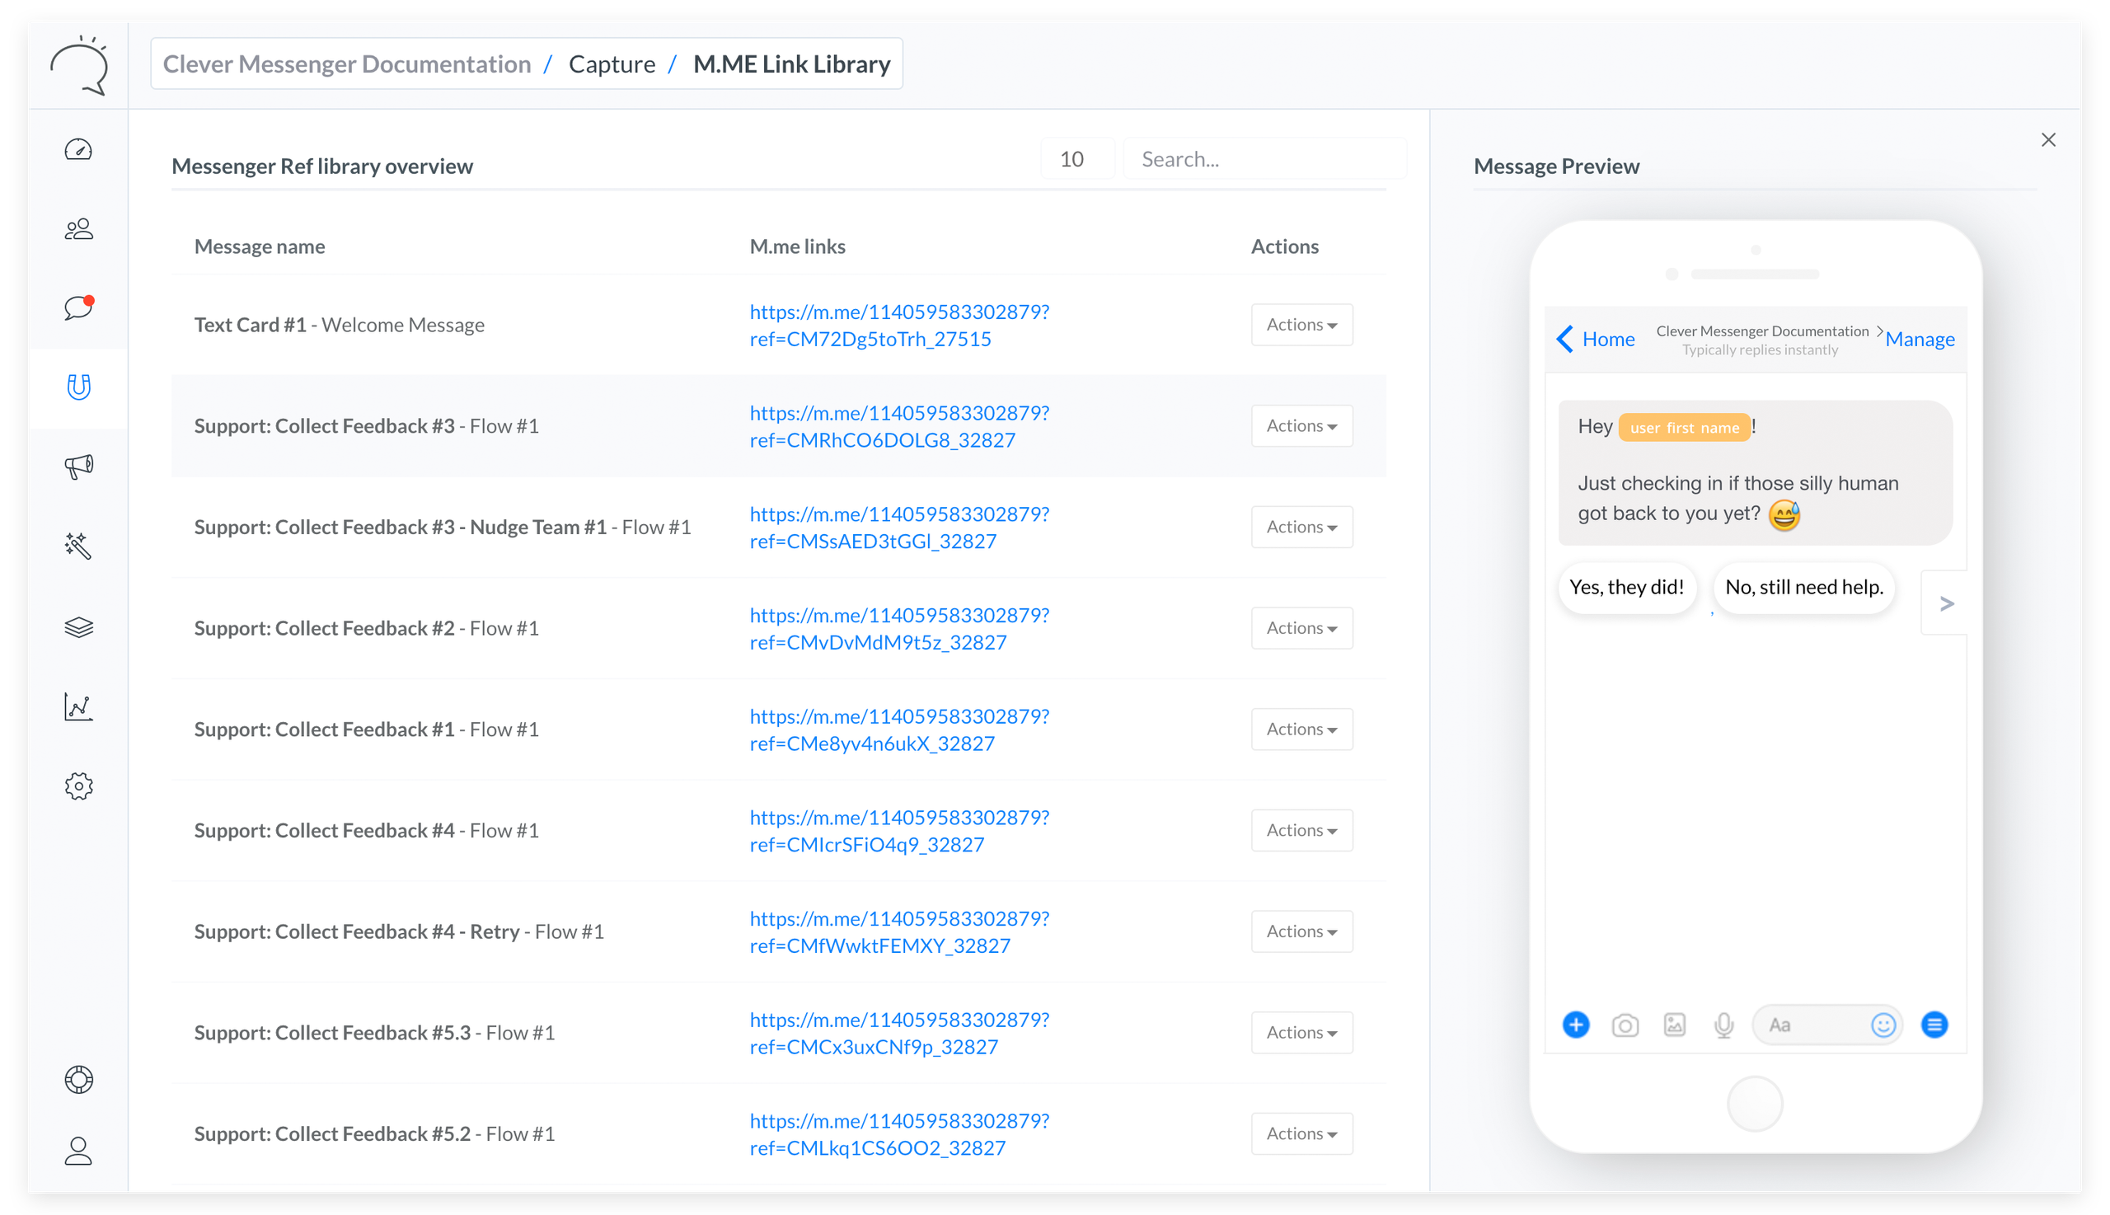Open Actions menu for Collect Feedback #5.3
This screenshot has width=2110, height=1215.
pos(1301,1033)
